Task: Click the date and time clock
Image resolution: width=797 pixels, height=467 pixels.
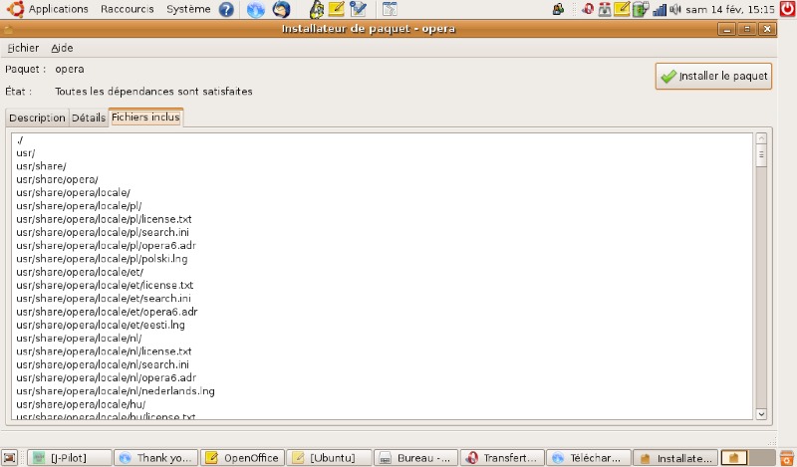Action: [729, 10]
